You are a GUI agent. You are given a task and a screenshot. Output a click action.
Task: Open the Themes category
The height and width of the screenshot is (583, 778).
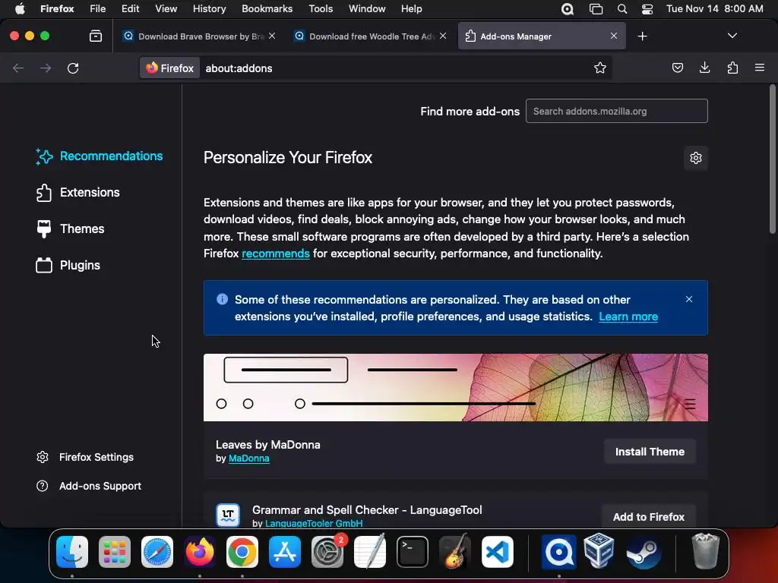[x=70, y=228]
